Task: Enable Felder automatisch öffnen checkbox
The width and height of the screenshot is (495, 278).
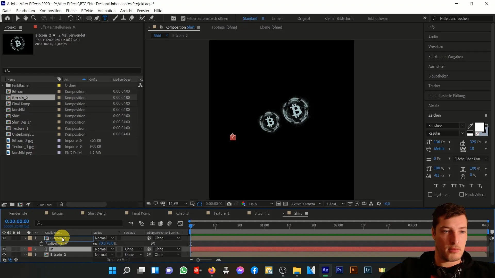Action: [x=183, y=18]
